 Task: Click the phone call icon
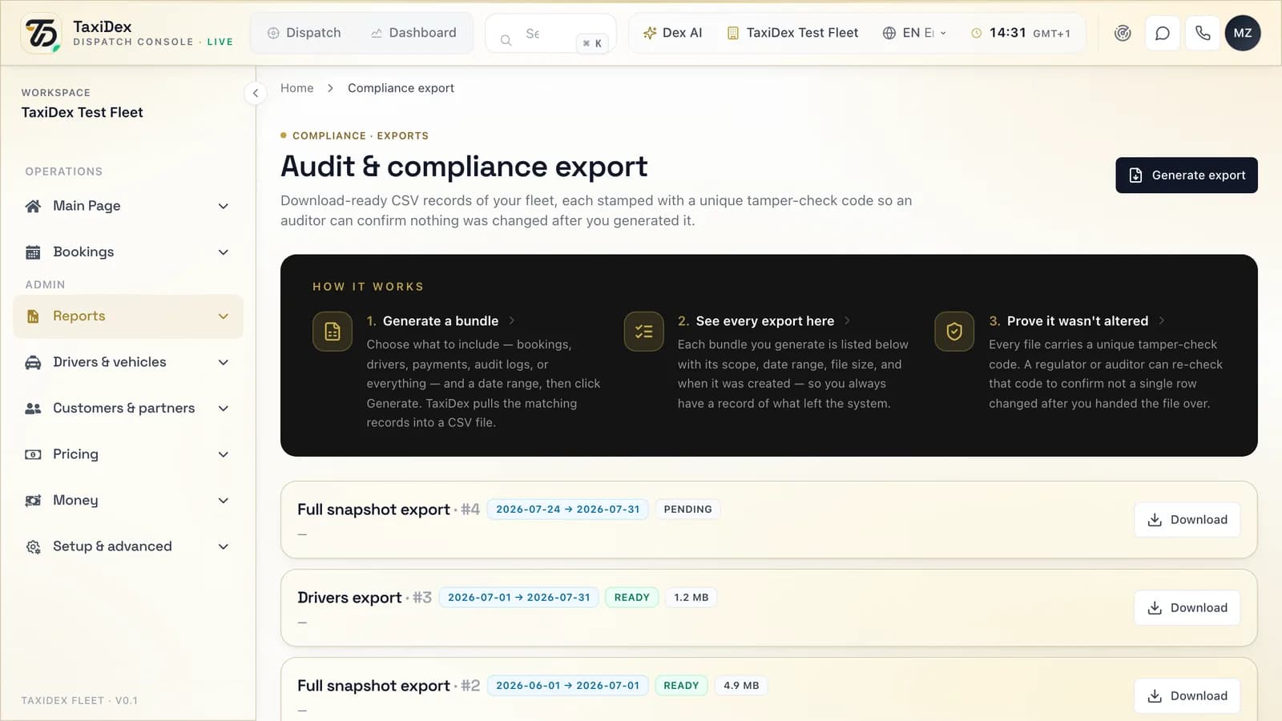click(x=1203, y=33)
